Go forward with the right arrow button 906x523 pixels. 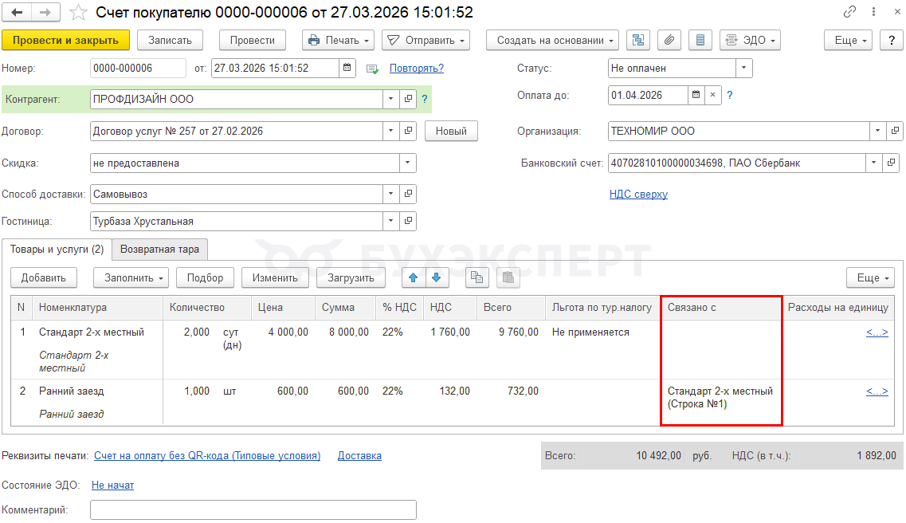point(45,11)
